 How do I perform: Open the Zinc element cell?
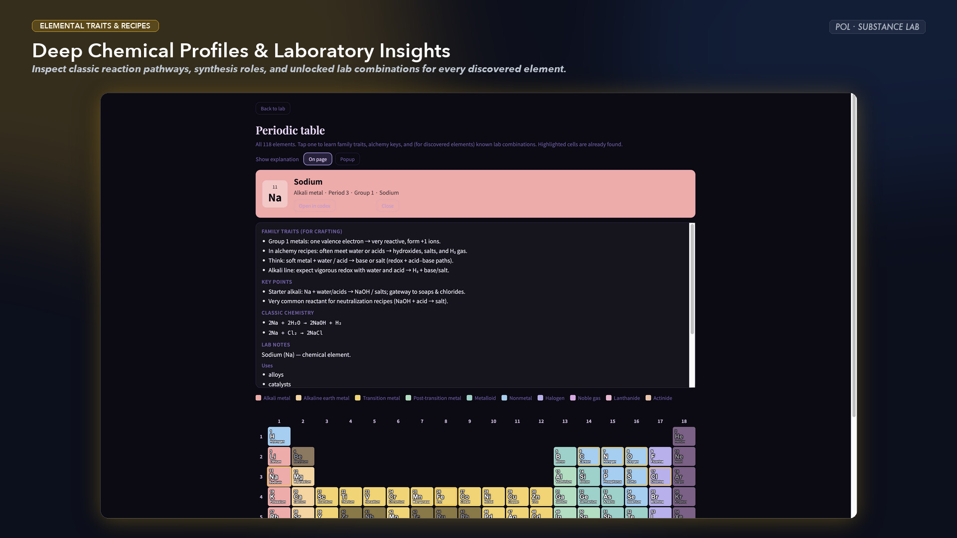pos(541,497)
